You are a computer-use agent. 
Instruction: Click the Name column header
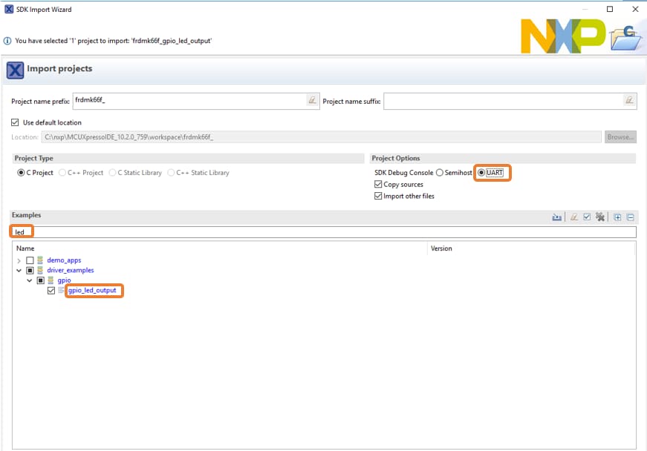(x=26, y=248)
